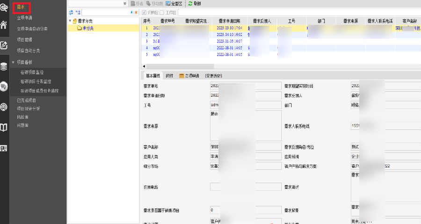This screenshot has height=224, width=421.
Task: Toggle the 归档区 checkbox
Action: (144, 12)
